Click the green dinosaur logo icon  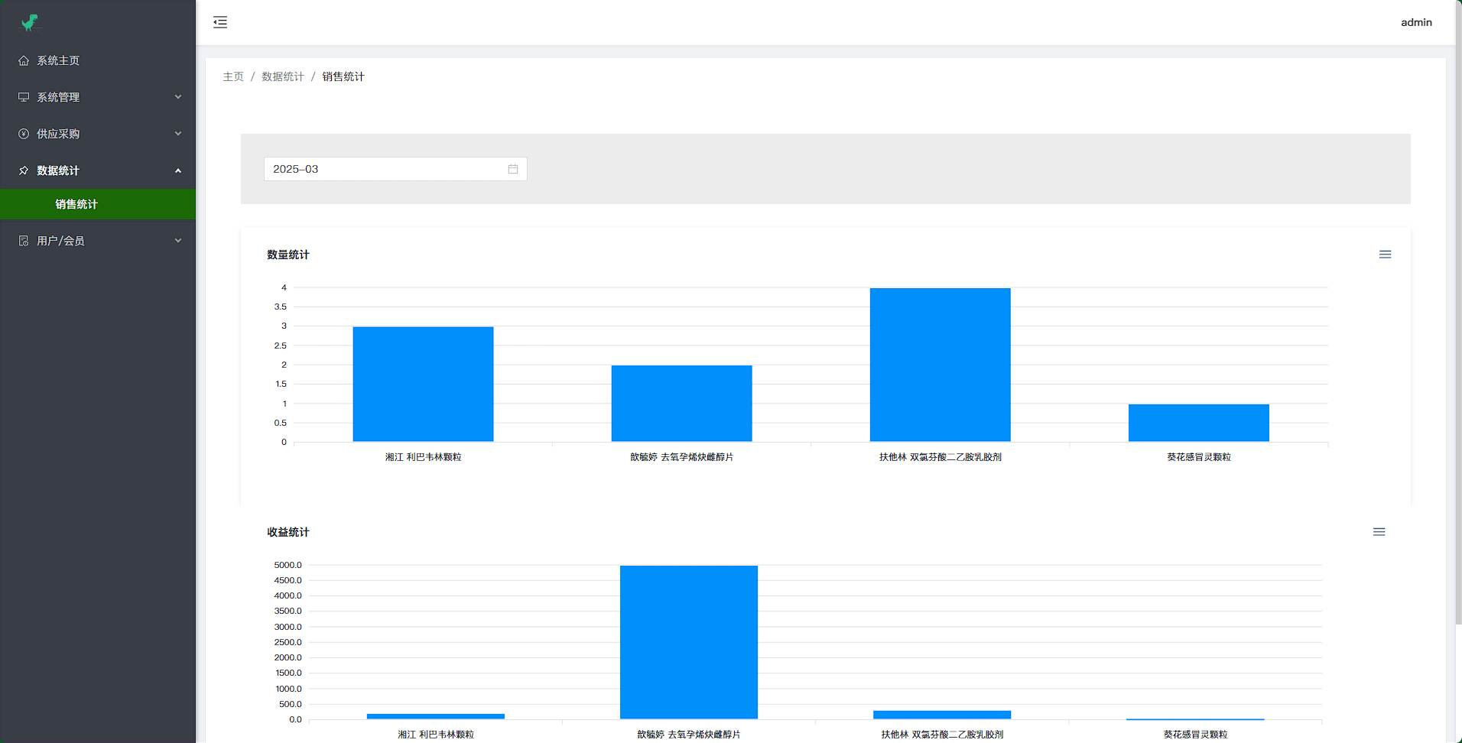(30, 23)
